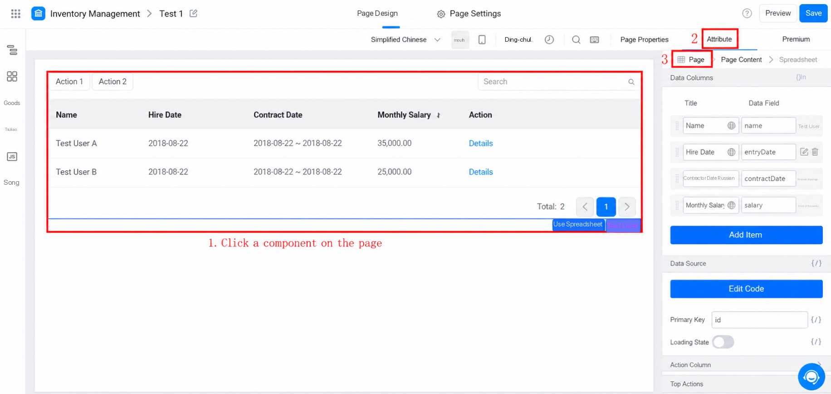Viewport: 831px width, 394px height.
Task: Select the Premium tab
Action: coord(796,39)
